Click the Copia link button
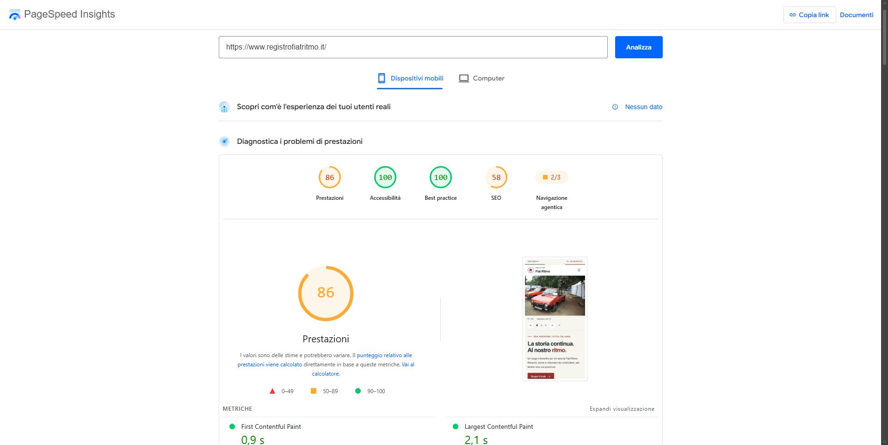Screen dimensions: 888x445 809,15
